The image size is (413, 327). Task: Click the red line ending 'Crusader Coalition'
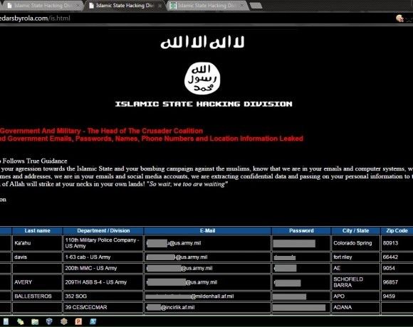pos(101,131)
